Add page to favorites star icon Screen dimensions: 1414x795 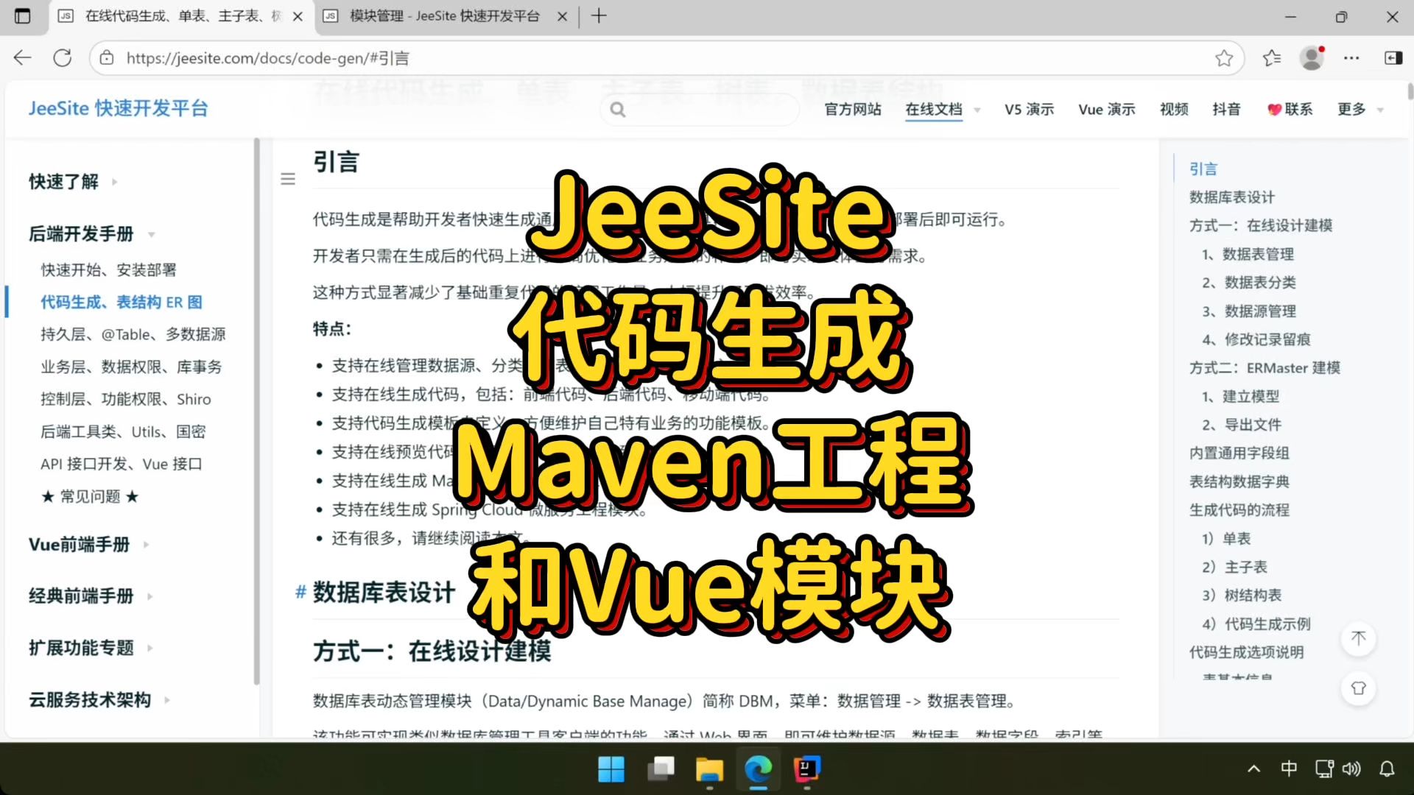1224,58
